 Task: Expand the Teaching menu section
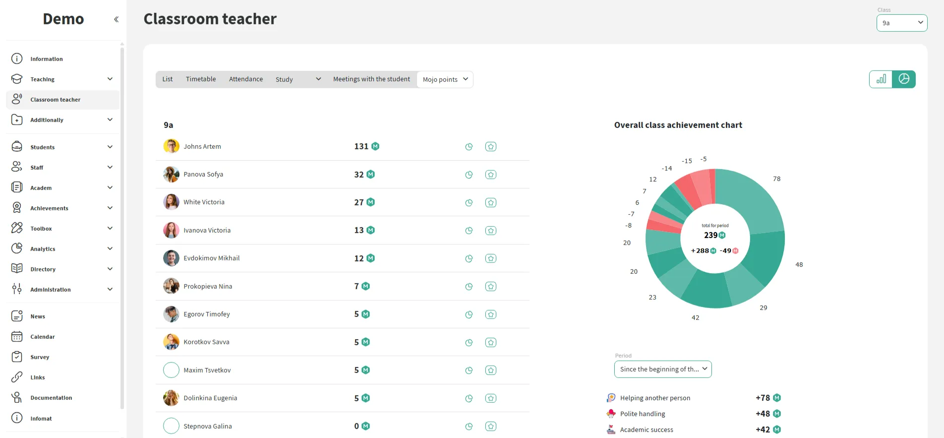coord(110,79)
